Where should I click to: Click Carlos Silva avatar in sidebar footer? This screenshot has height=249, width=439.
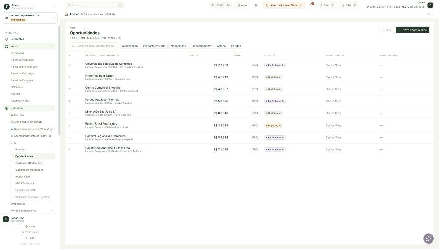(x=6, y=219)
